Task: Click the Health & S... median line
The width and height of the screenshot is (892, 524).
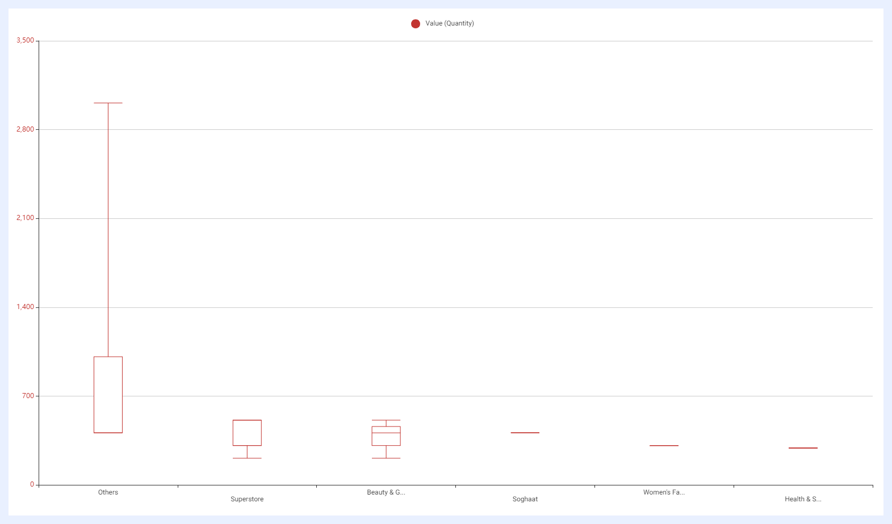Action: click(803, 448)
